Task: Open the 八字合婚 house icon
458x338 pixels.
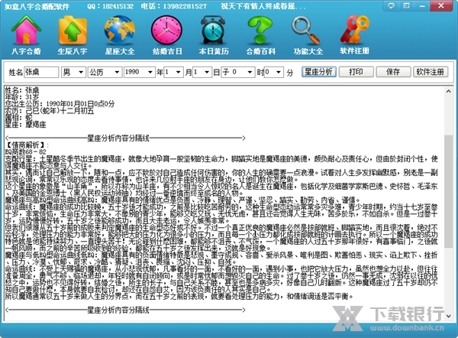Action: click(26, 30)
